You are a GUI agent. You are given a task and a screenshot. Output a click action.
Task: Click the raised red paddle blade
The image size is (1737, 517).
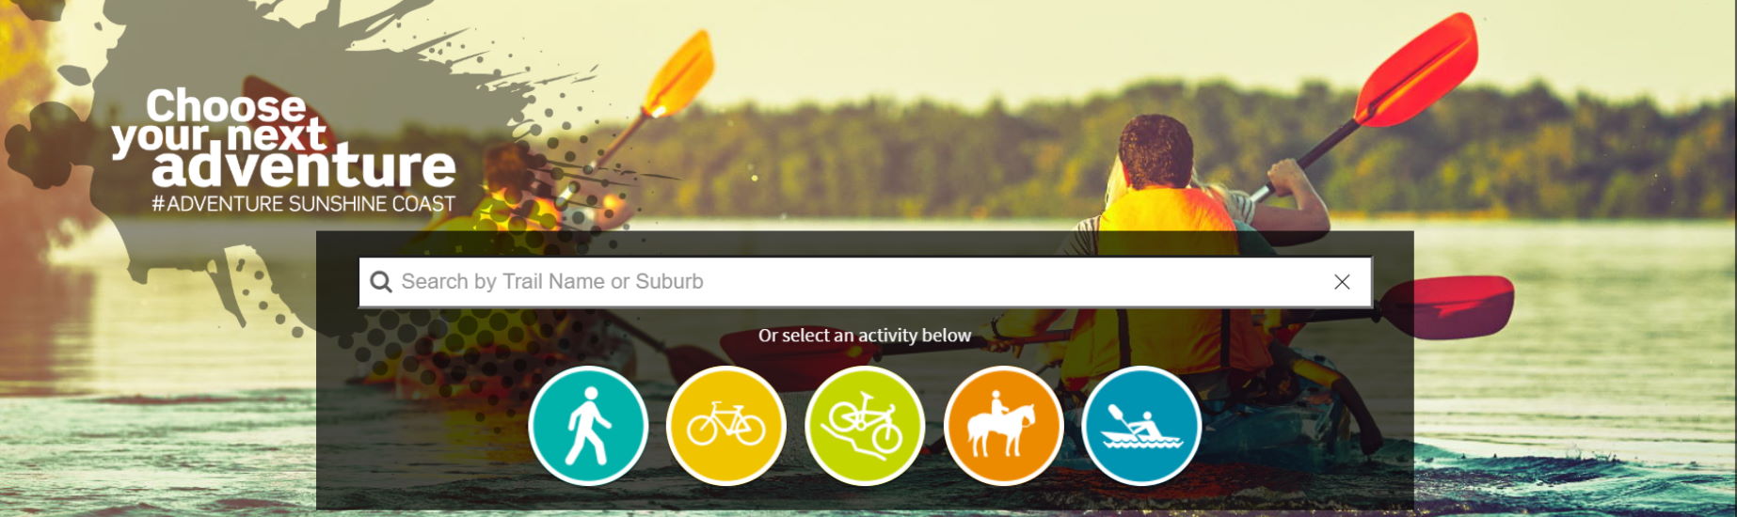point(1415,70)
